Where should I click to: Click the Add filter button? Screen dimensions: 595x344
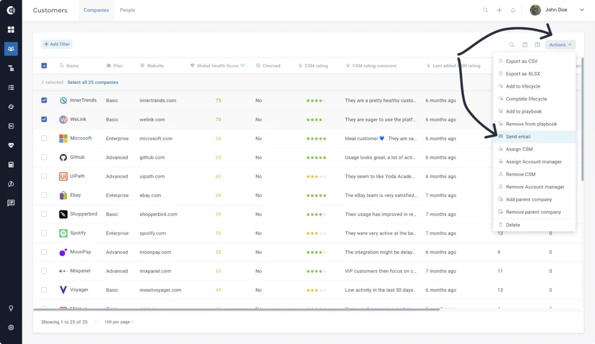57,44
